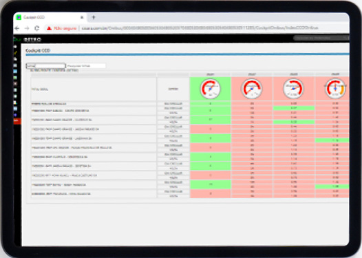Screen dimensions: 362x258
Task: Close the Cockpit browser tab
Action: 82,17
